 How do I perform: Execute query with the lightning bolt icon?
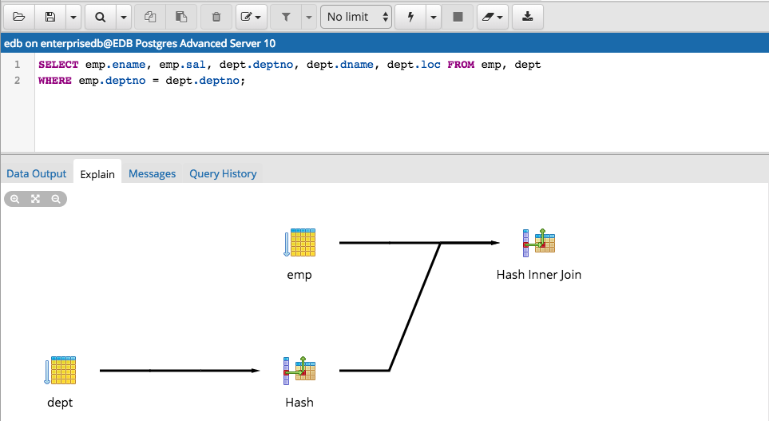click(410, 17)
